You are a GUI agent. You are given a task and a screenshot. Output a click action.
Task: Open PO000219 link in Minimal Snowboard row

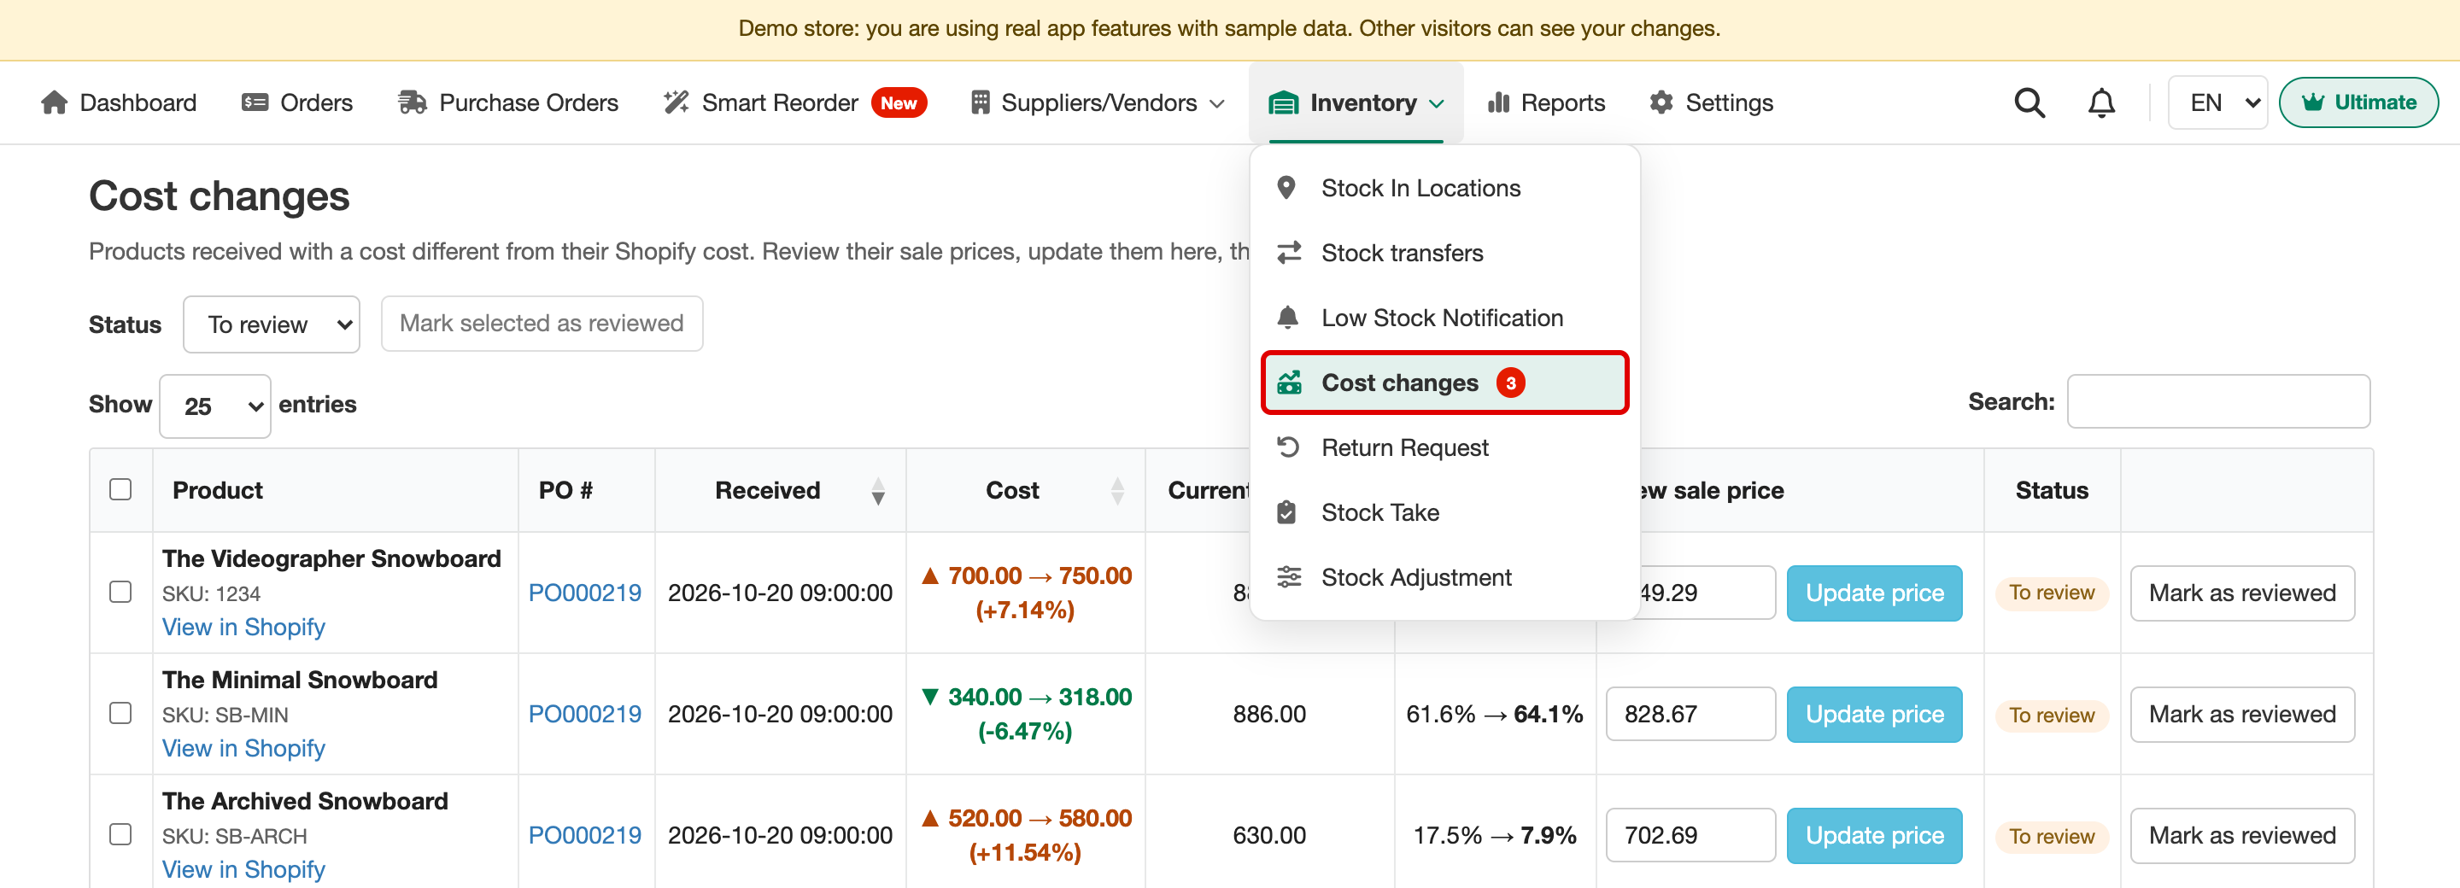pyautogui.click(x=584, y=714)
